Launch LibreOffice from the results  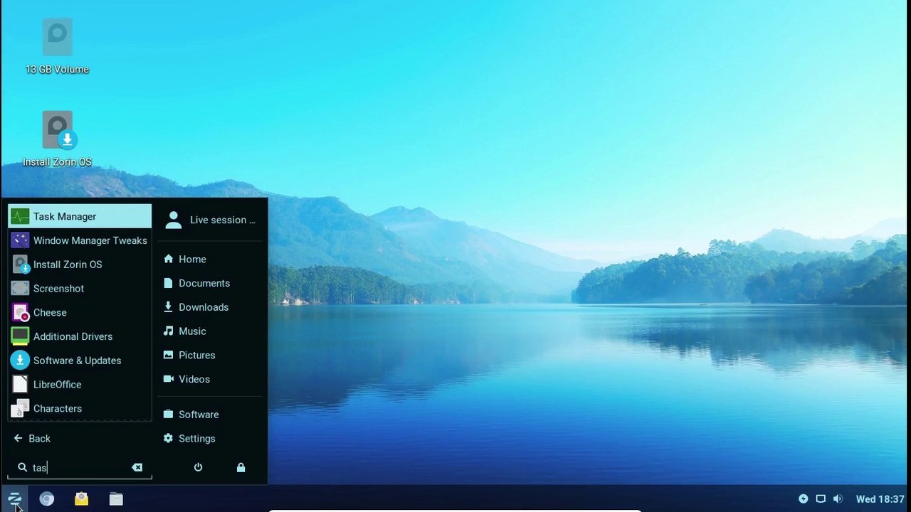(80, 385)
